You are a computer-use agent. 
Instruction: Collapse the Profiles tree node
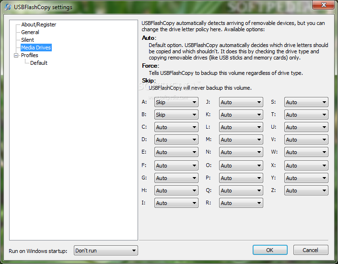point(16,56)
